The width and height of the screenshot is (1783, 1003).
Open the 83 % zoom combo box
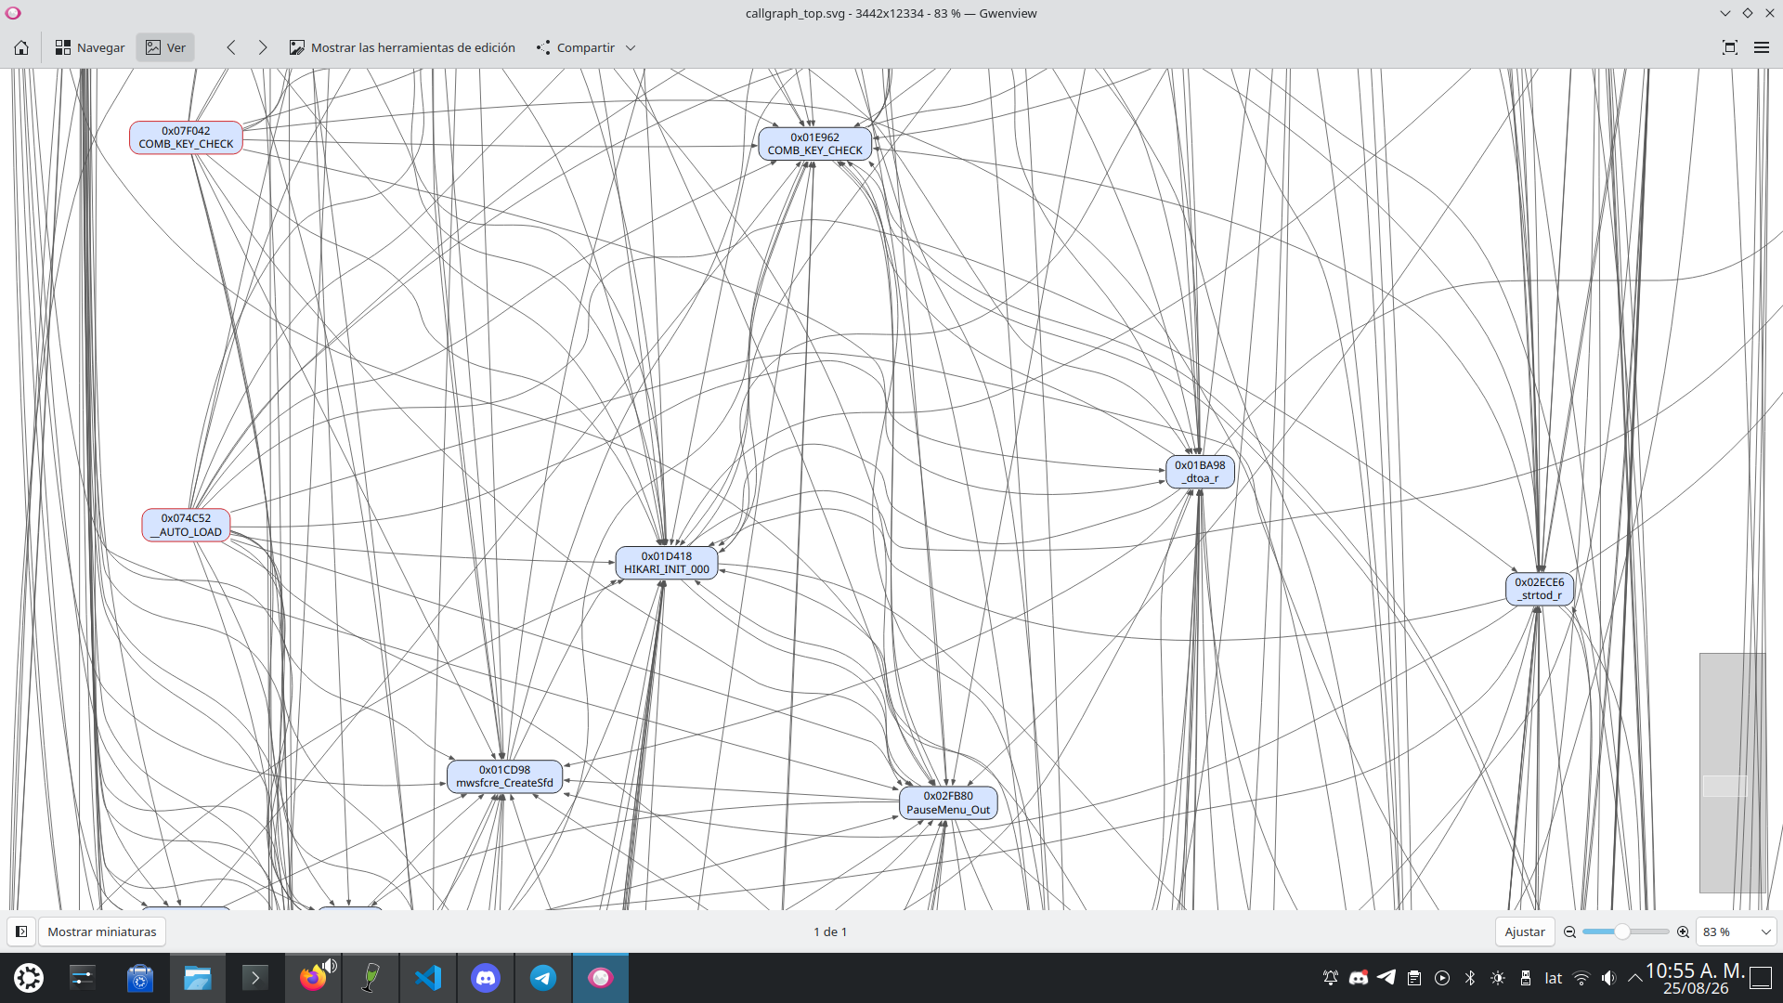tap(1737, 931)
